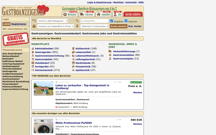
Task: Open 'Marktstand Ausstattung' sidebar link
Action: coord(16,82)
